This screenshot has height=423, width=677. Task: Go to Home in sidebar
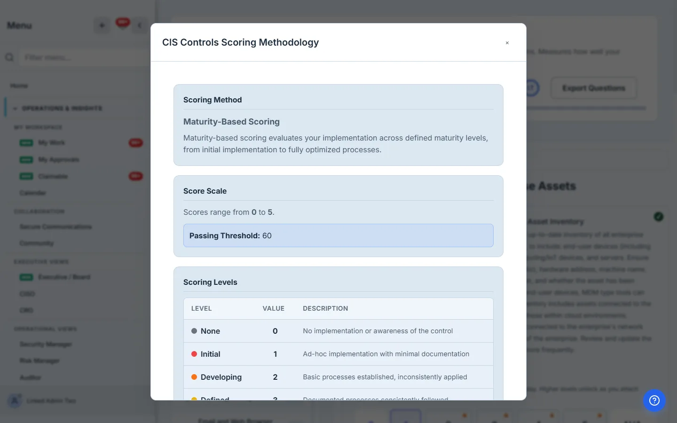pyautogui.click(x=19, y=86)
